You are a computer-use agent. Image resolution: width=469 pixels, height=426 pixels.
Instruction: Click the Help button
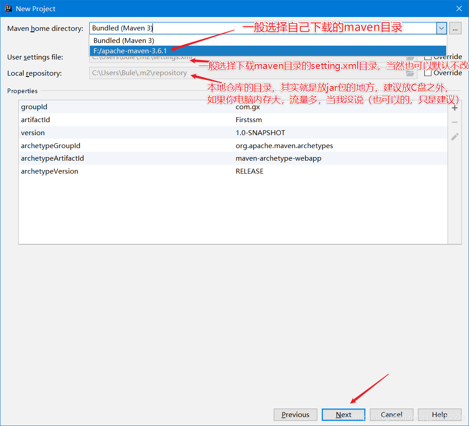point(439,415)
